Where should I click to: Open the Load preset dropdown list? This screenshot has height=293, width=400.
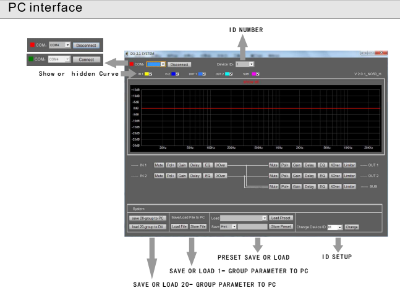265,218
